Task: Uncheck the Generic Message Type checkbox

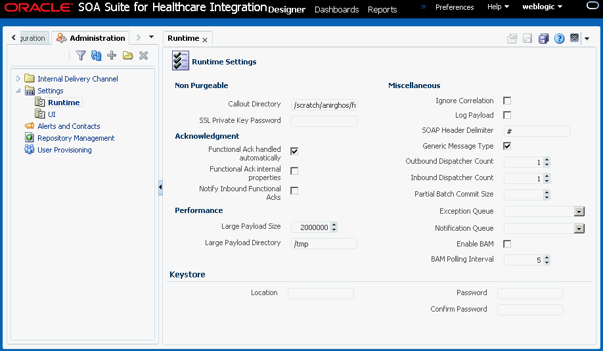Action: 507,146
